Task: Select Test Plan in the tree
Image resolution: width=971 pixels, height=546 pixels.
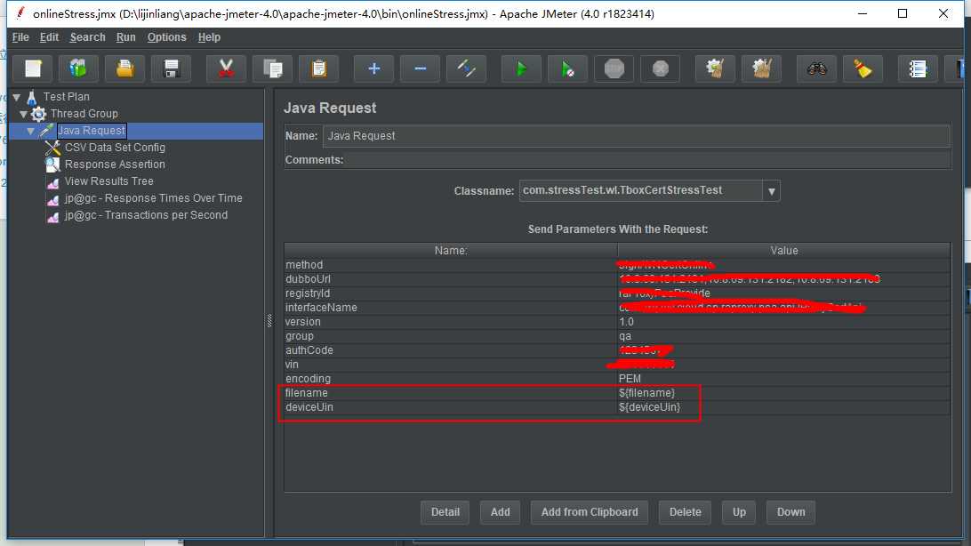Action: tap(67, 97)
